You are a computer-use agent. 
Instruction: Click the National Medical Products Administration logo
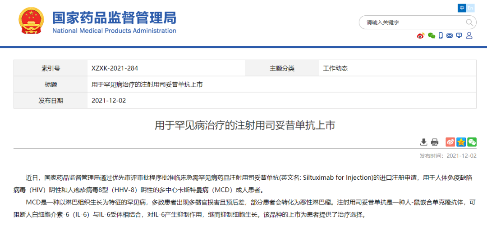click(31, 21)
